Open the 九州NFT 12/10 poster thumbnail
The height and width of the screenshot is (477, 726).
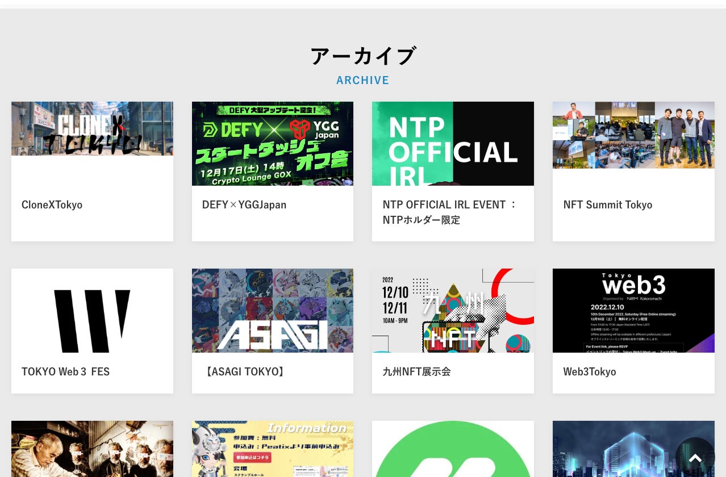point(453,311)
